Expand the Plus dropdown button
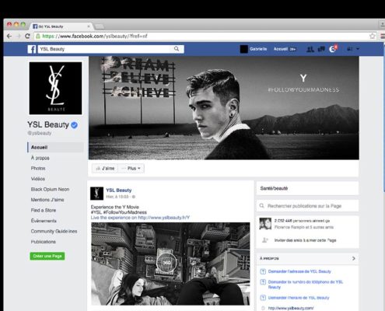 (131, 169)
